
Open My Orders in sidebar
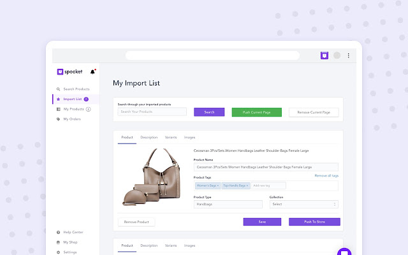click(x=72, y=119)
